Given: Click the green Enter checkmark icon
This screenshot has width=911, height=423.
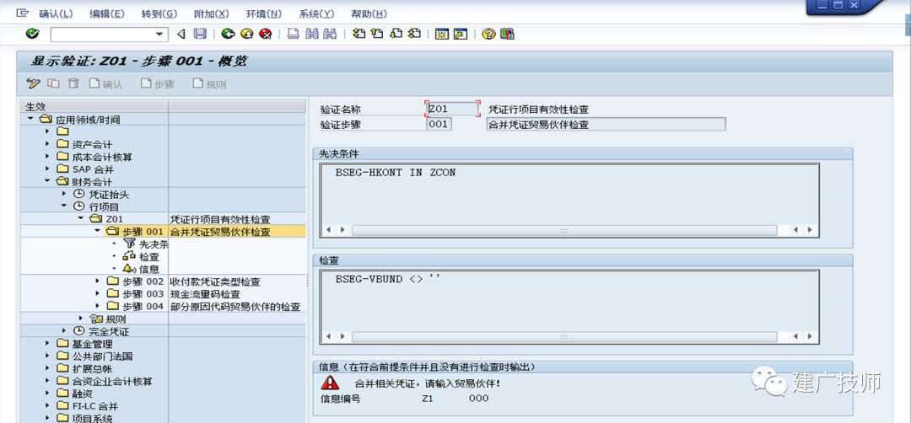Looking at the screenshot, I should (33, 35).
